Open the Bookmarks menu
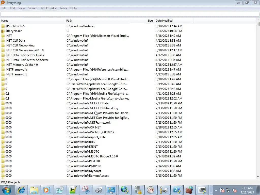 tap(48, 8)
